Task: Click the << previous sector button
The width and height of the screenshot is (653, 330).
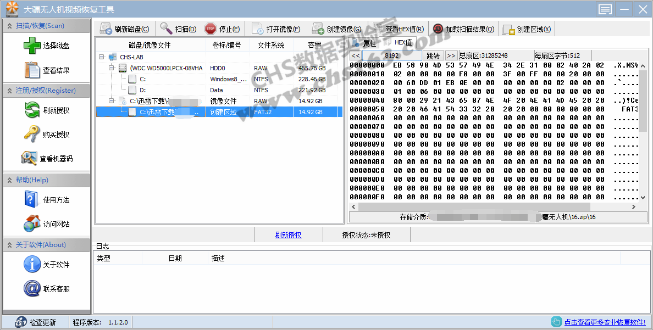Action: tap(355, 55)
